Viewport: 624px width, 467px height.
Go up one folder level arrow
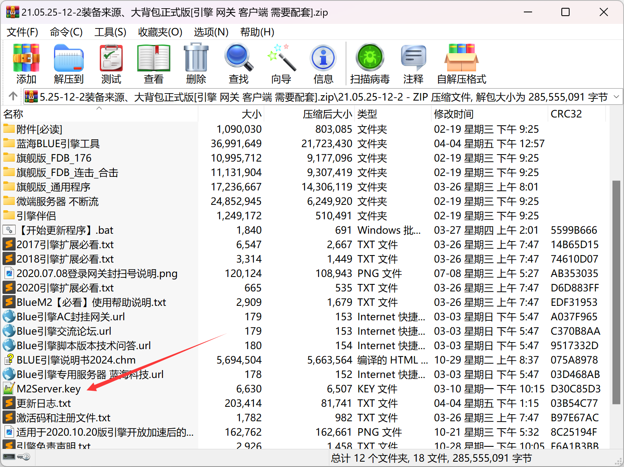point(13,96)
